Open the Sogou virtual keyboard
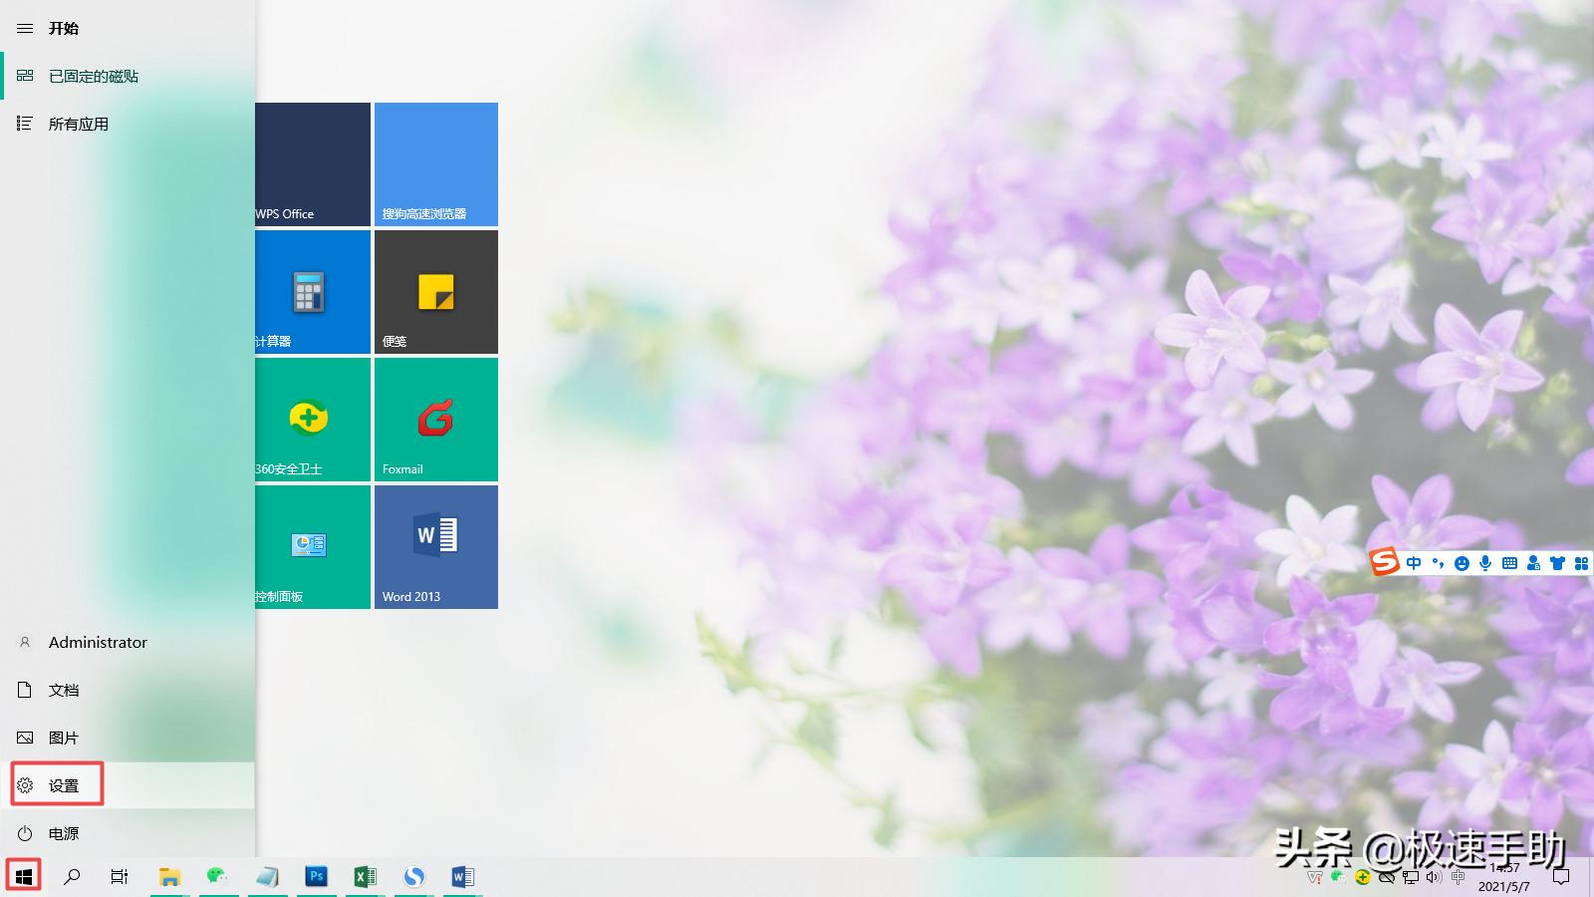 [1510, 563]
